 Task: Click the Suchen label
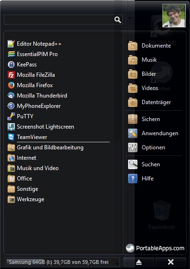pyautogui.click(x=151, y=164)
